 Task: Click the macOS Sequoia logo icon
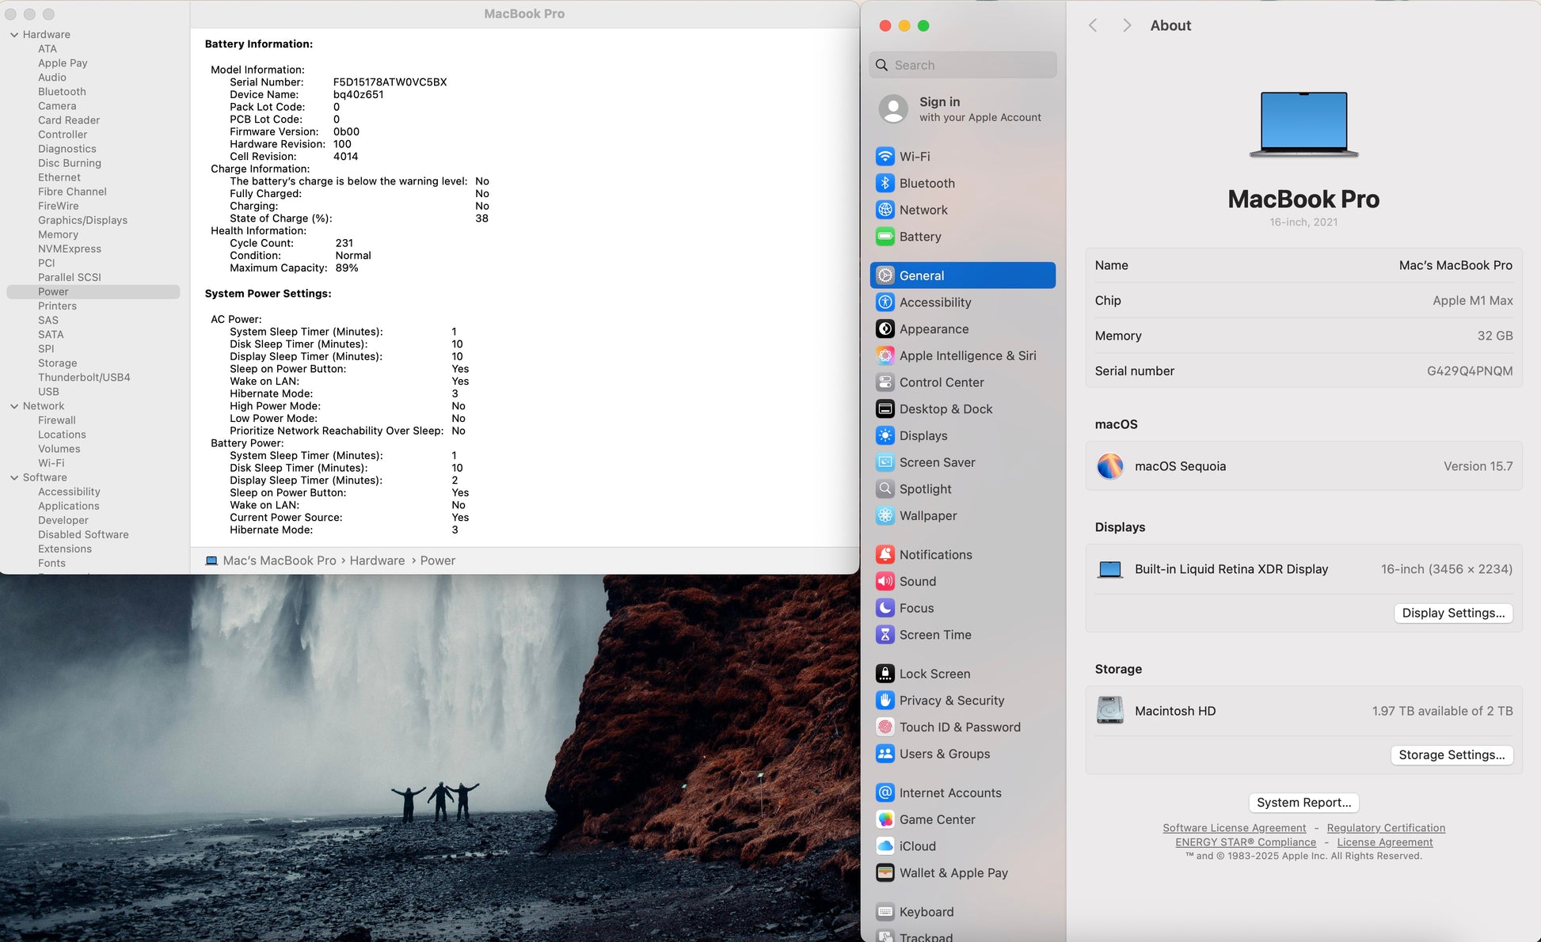click(1109, 466)
